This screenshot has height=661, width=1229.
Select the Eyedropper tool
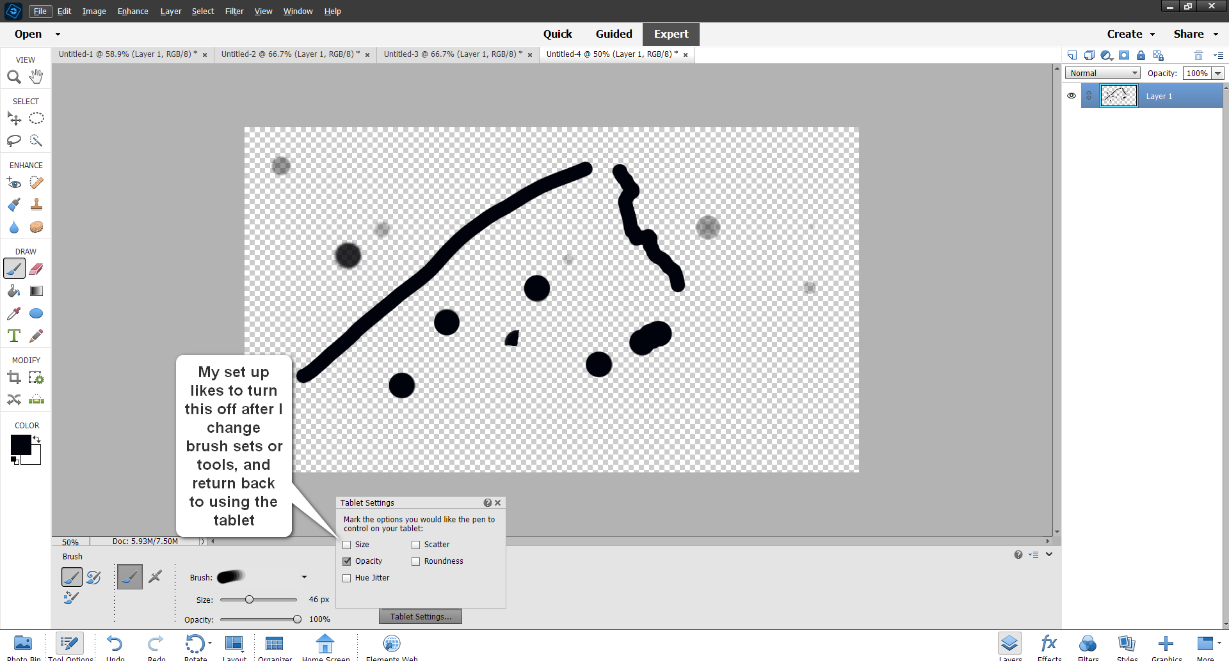click(x=14, y=313)
